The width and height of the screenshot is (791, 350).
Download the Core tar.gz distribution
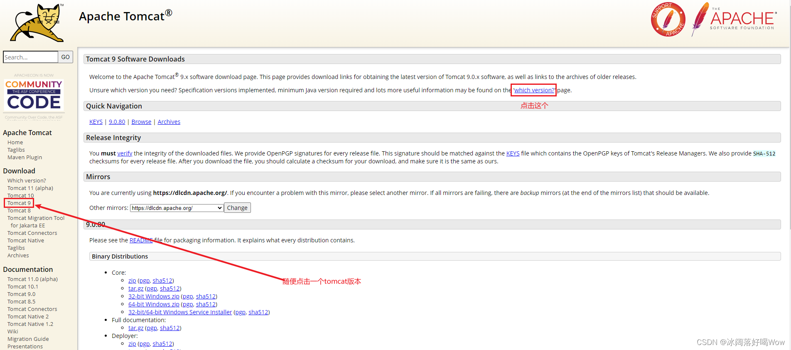tap(136, 288)
